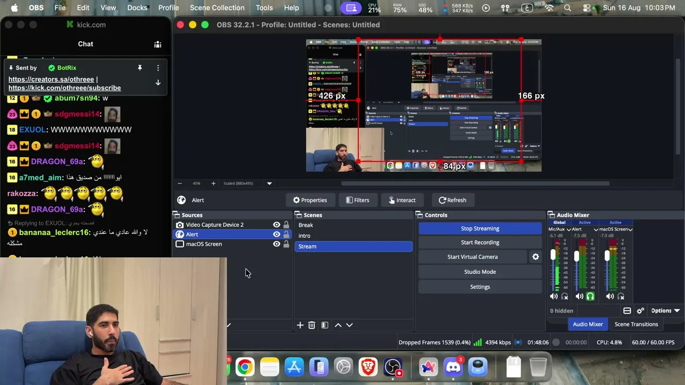The image size is (685, 385).
Task: Mute the Mic/Aux speaker icon
Action: (x=554, y=296)
